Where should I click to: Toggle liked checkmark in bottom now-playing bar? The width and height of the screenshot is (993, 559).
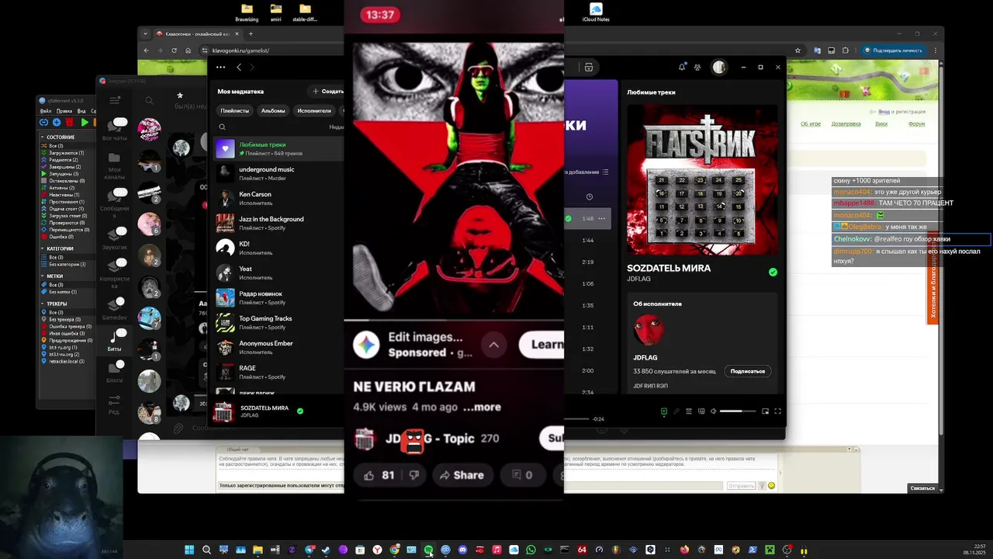pyautogui.click(x=300, y=411)
